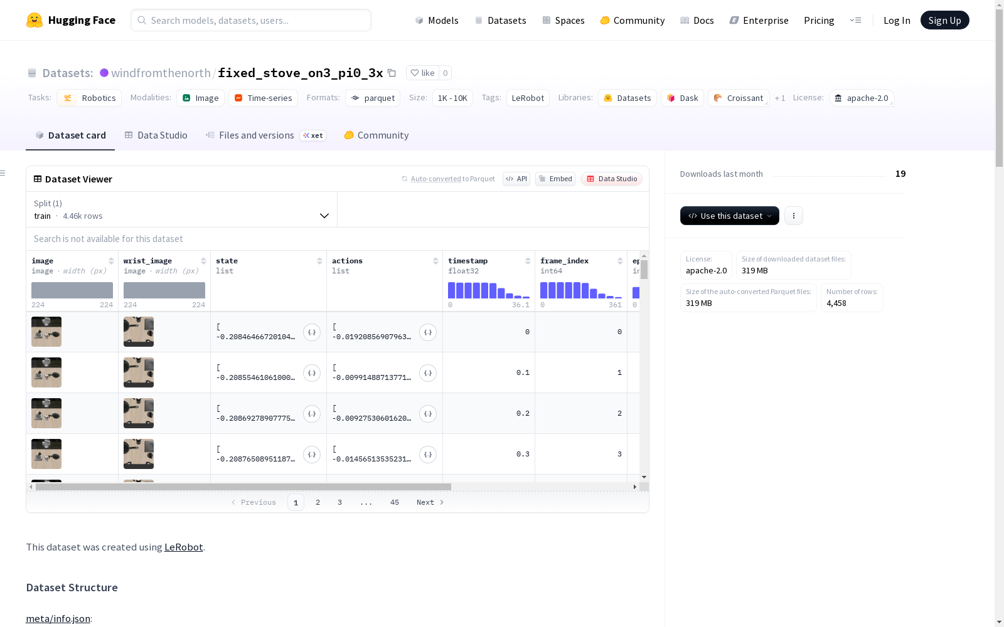Viewport: 1004px width, 627px height.
Task: Open the API button in Dataset Viewer
Action: (x=516, y=179)
